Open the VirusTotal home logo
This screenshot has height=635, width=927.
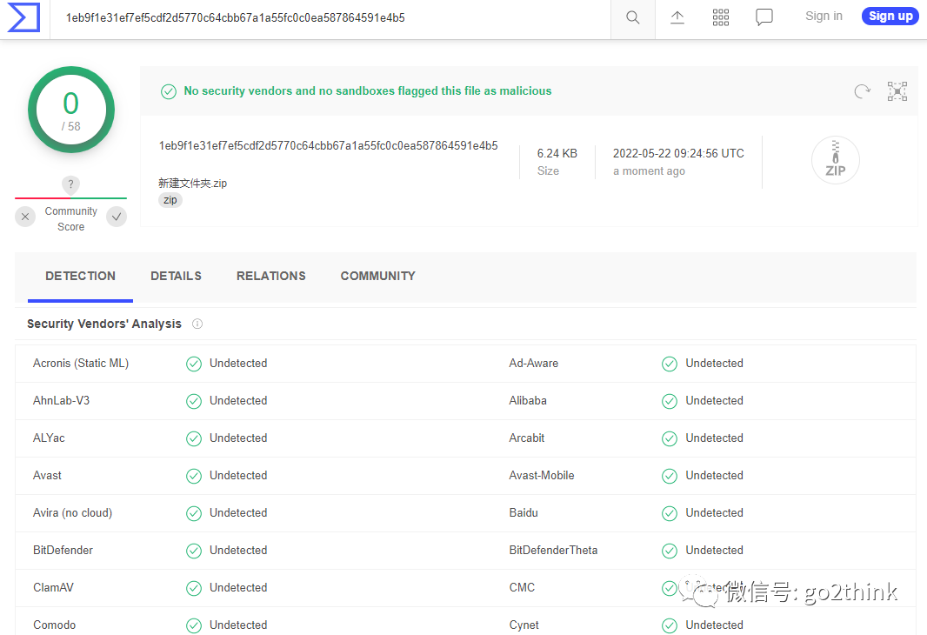coord(23,17)
